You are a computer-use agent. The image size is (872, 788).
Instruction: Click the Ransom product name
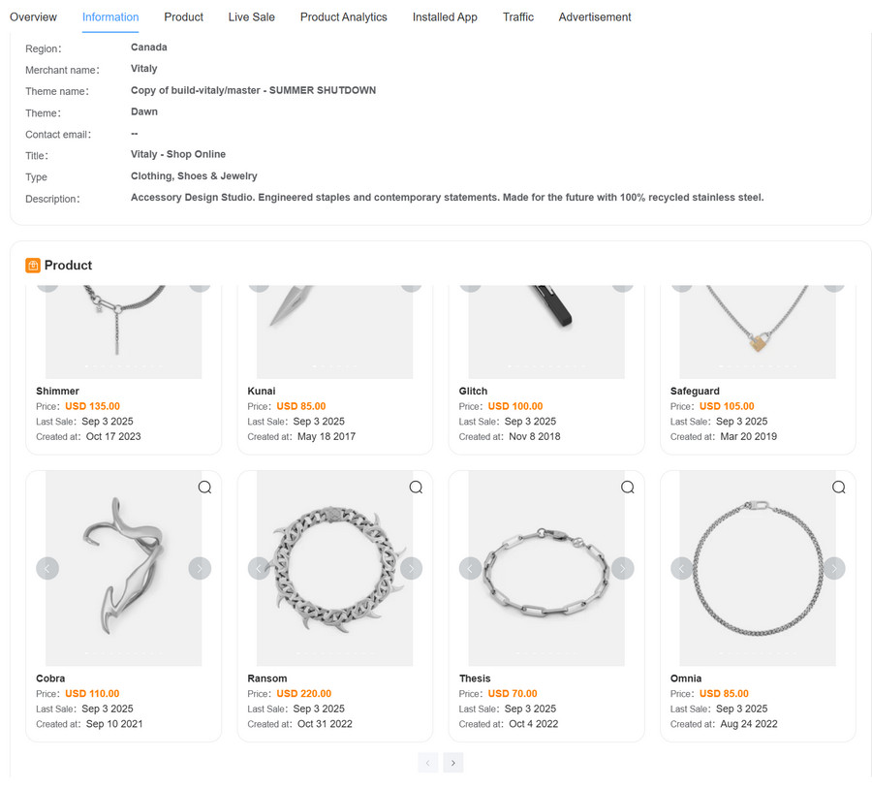tap(267, 678)
